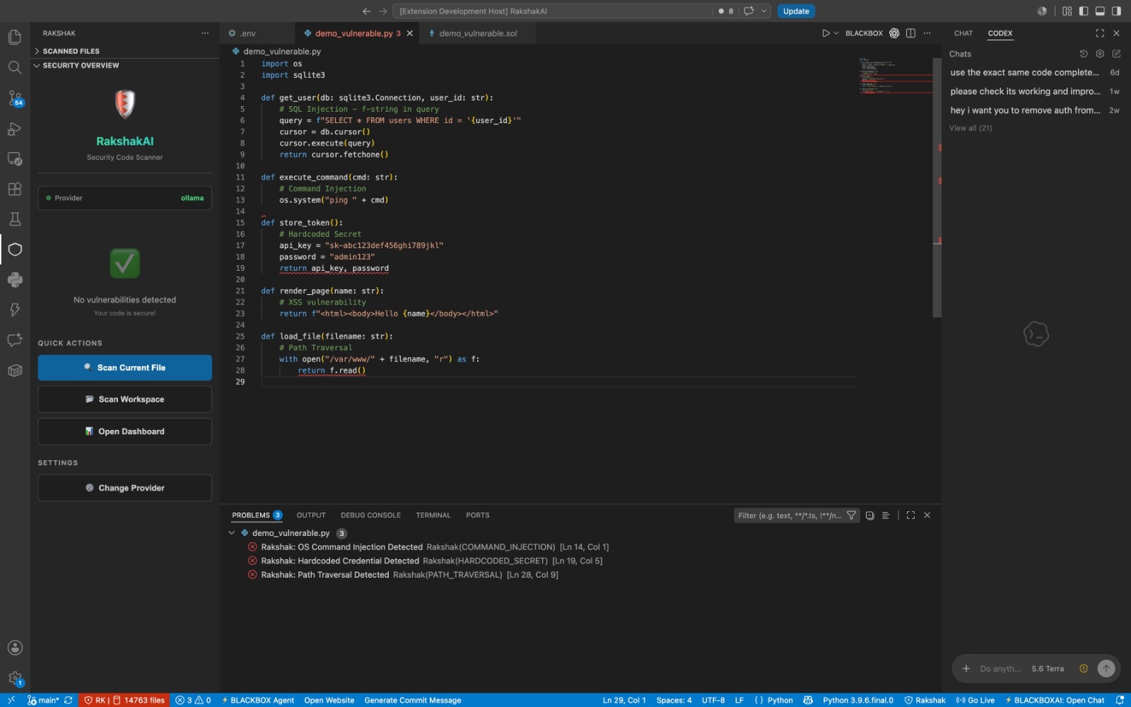Open the Search view in activity bar
Screen dimensions: 1131x707
pos(15,67)
